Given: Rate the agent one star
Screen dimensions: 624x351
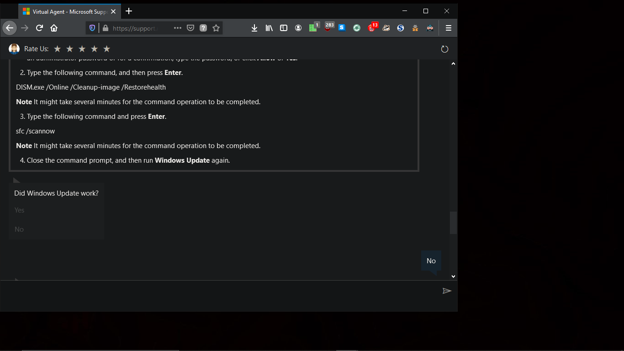Looking at the screenshot, I should pyautogui.click(x=57, y=49).
